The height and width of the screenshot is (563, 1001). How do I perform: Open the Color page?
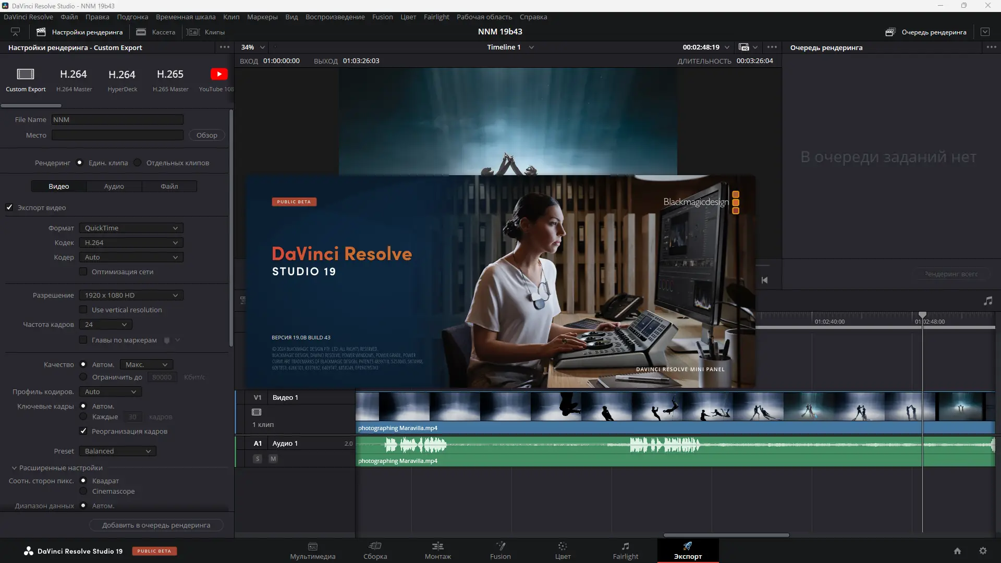tap(563, 550)
